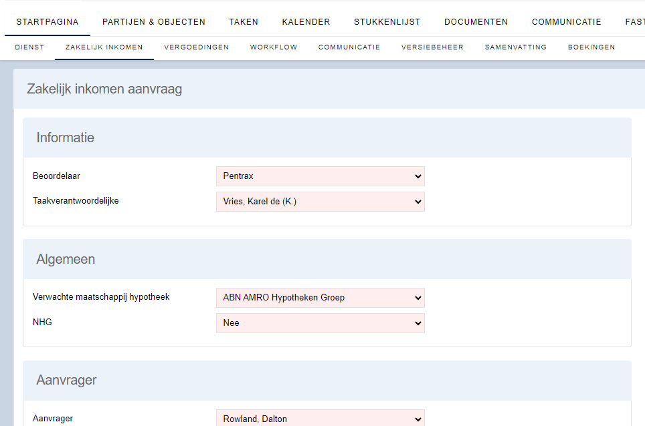Go to the Versiebeheer sub-tab
This screenshot has width=645, height=426.
point(432,47)
